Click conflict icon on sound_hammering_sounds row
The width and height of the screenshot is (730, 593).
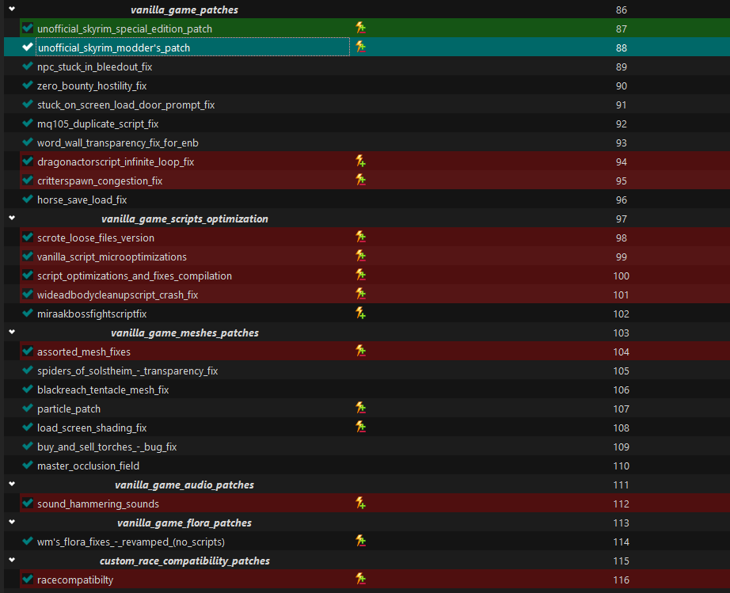[360, 504]
